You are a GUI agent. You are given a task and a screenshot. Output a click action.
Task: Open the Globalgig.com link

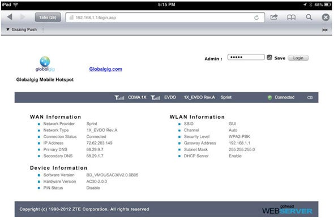[106, 69]
